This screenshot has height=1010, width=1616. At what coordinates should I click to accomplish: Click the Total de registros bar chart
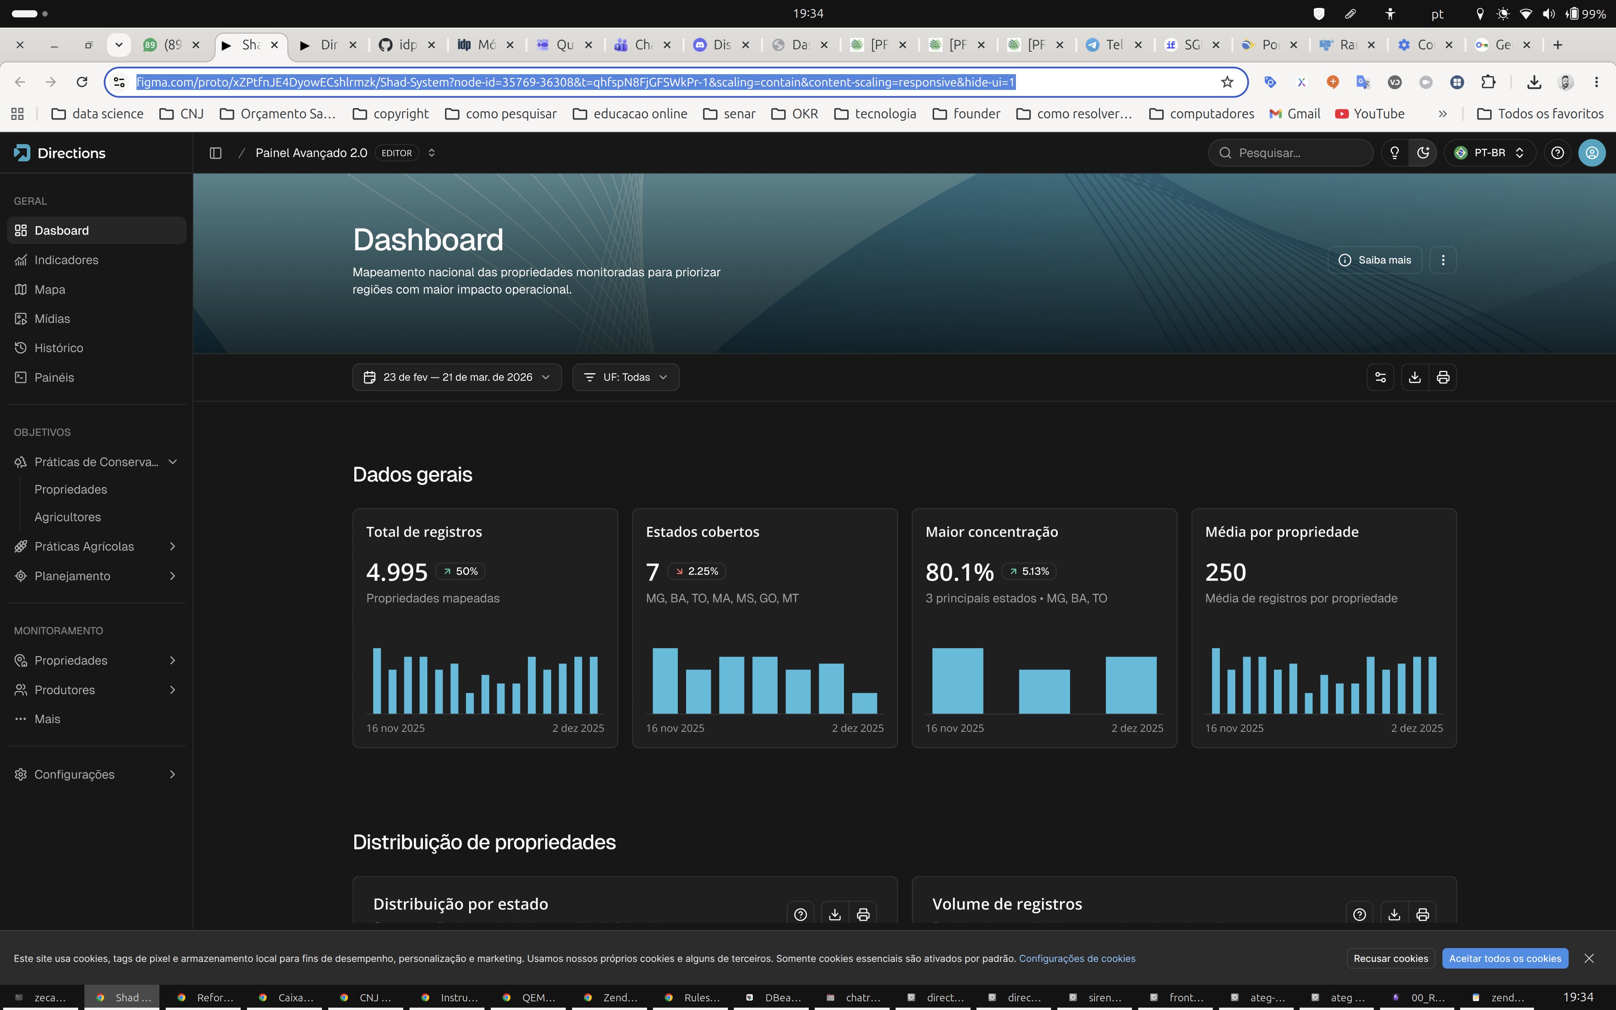[x=485, y=681]
